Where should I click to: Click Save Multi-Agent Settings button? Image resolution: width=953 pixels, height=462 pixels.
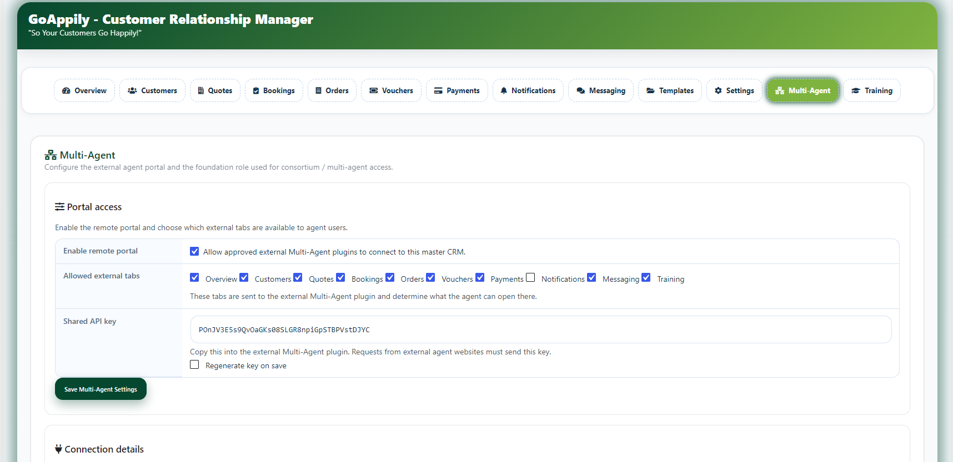coord(101,389)
